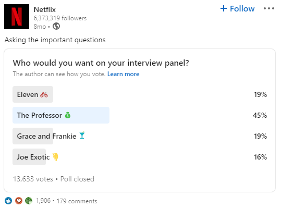Select the Grace and Frankie option
This screenshot has width=282, height=208.
140,136
